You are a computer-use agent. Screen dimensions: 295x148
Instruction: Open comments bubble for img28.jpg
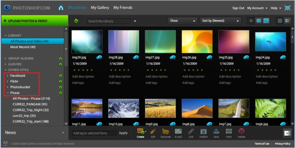click(136, 58)
